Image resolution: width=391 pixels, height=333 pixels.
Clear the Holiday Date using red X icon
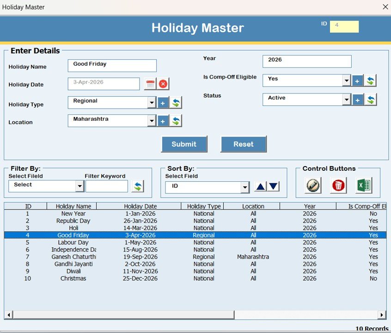tap(164, 84)
